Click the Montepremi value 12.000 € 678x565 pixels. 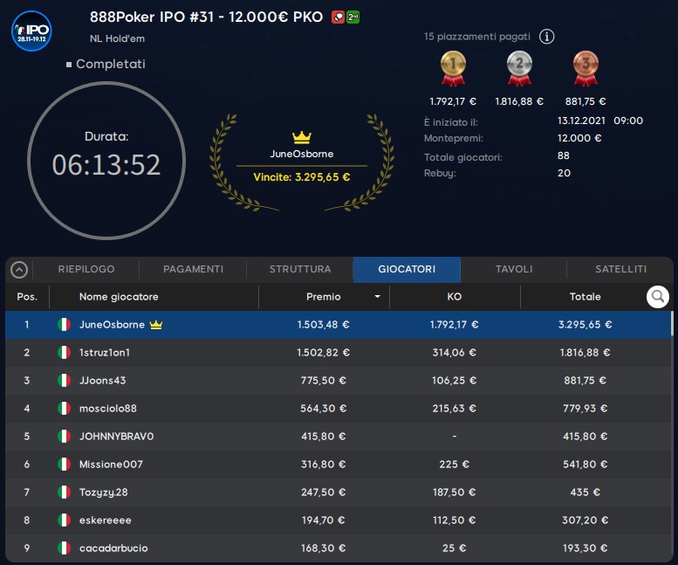[x=579, y=138]
